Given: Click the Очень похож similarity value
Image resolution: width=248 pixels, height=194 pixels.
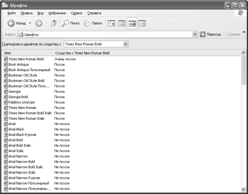Looking at the screenshot, I should tap(65, 59).
